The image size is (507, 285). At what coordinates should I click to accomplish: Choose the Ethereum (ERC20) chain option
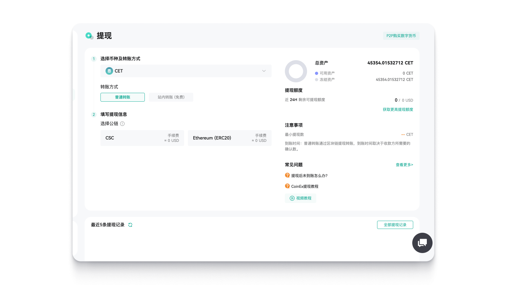coord(229,138)
